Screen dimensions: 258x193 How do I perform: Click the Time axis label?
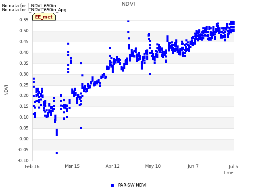(228, 172)
